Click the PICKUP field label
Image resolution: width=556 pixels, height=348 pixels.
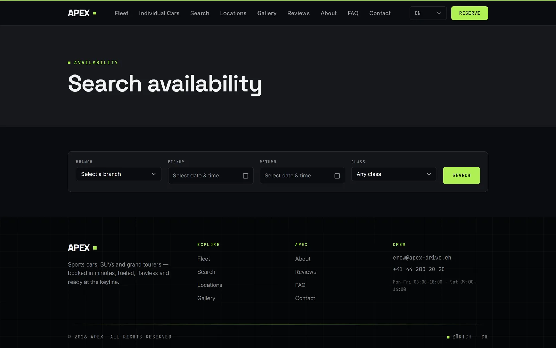pyautogui.click(x=176, y=162)
